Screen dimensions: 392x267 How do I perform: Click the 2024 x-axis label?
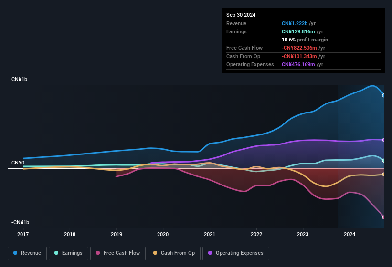[350, 234]
